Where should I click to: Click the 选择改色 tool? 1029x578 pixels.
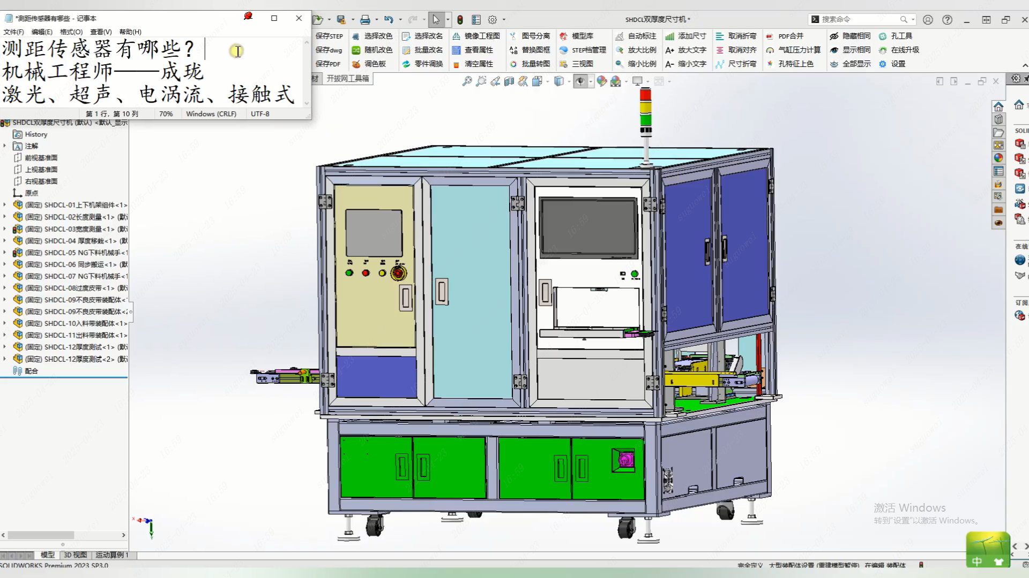[372, 36]
